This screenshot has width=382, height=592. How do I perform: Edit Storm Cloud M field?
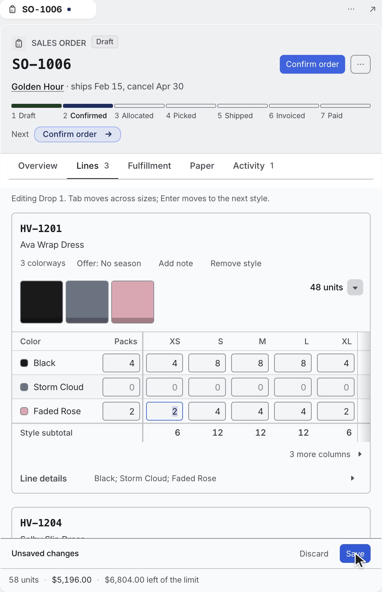[x=250, y=387]
